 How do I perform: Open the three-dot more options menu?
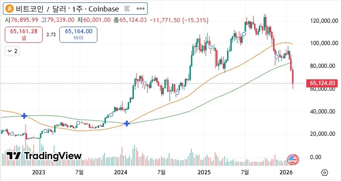[x=140, y=9]
